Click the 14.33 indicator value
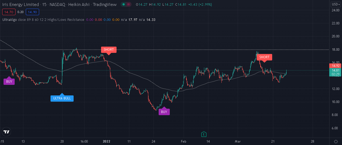Screen dimensions: 342x145 point(151,20)
